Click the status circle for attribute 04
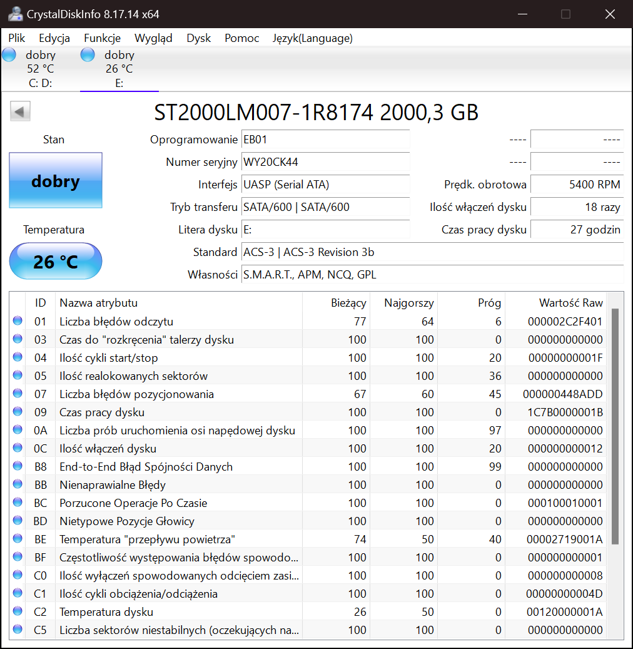The image size is (633, 649). click(x=18, y=357)
